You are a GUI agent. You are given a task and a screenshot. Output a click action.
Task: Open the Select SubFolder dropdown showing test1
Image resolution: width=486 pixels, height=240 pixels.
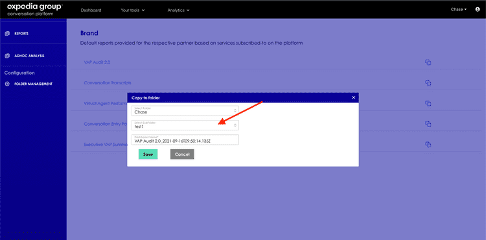coord(185,125)
